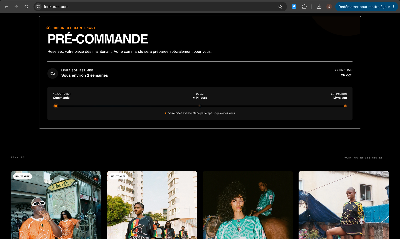This screenshot has width=400, height=239.
Task: Open the orange jersey product photo
Action: pos(56,205)
